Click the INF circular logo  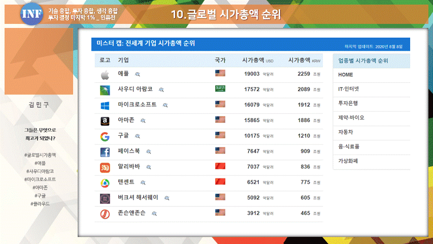click(x=32, y=14)
